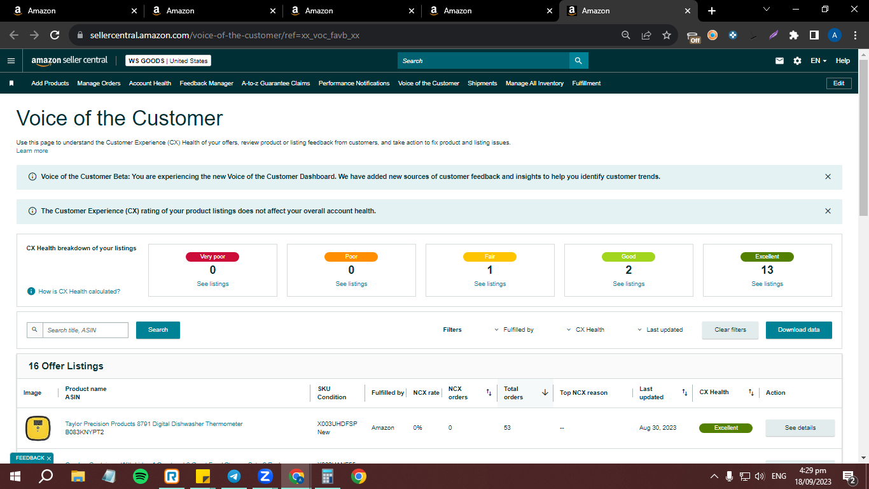The width and height of the screenshot is (869, 489).
Task: Click the purple feather extension icon
Action: pos(774,35)
